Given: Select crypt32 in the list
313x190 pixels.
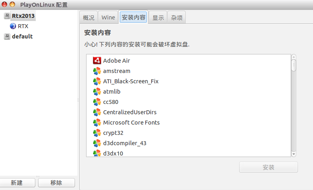Looking at the screenshot, I should (x=113, y=133).
